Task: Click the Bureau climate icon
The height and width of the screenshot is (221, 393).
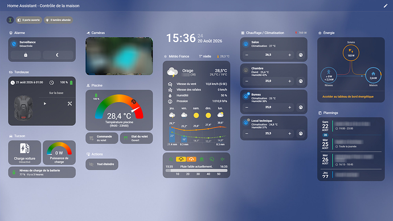Action: point(246,96)
